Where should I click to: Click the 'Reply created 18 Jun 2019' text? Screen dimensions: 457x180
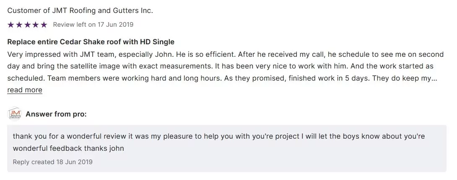52,162
